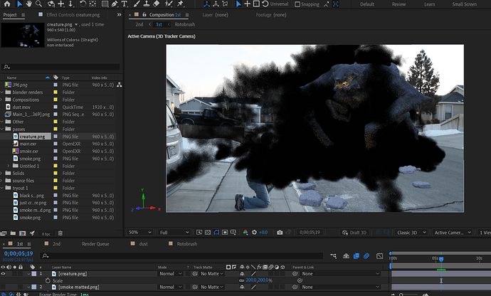The width and height of the screenshot is (491, 296).
Task: Open the 50% magnification dropdown
Action: pos(139,233)
